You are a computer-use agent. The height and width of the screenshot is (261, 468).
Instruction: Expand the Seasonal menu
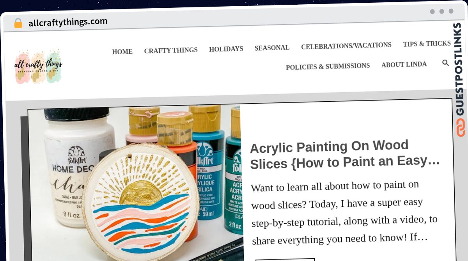point(272,48)
